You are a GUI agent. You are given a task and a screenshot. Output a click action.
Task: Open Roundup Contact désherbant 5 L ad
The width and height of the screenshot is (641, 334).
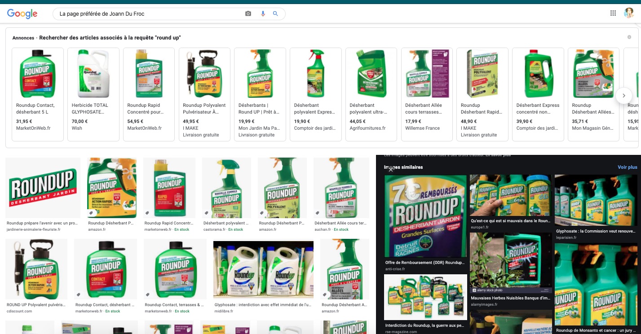point(38,94)
